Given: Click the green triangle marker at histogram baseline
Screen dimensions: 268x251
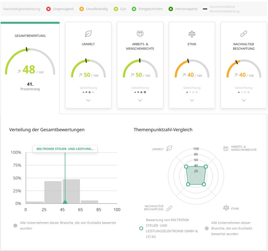Looking at the screenshot, I should [x=65, y=202].
